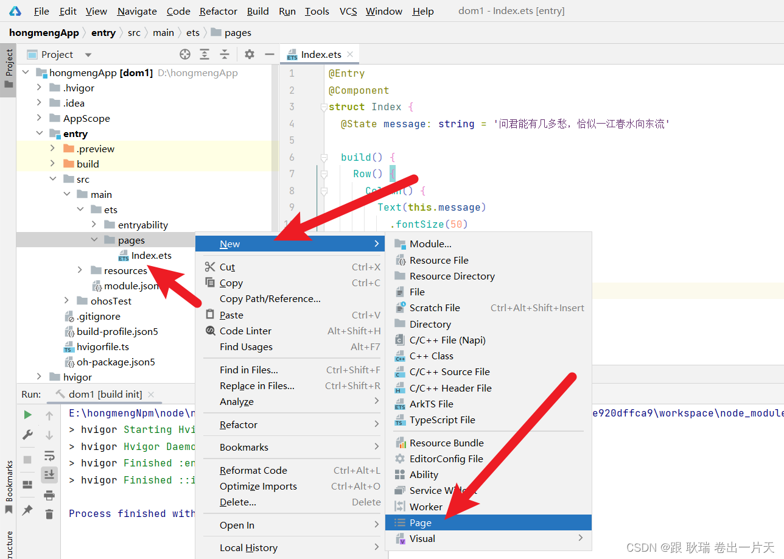This screenshot has height=559, width=784.
Task: Choose Resource Directory in New submenu
Action: click(x=488, y=276)
